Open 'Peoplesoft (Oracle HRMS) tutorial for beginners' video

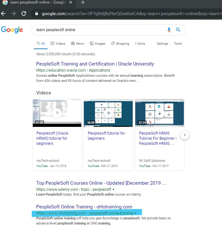[x=52, y=138]
